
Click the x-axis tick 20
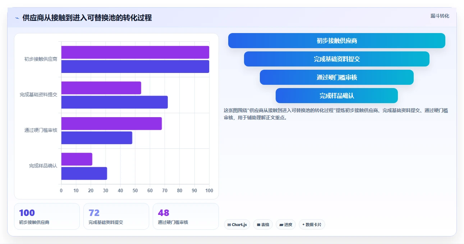91,190
